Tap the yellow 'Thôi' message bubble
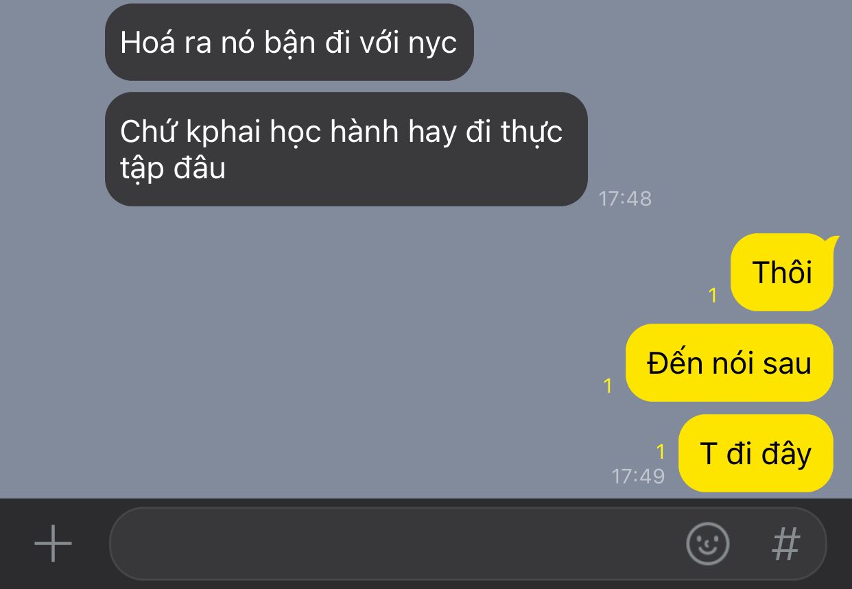 tap(782, 272)
